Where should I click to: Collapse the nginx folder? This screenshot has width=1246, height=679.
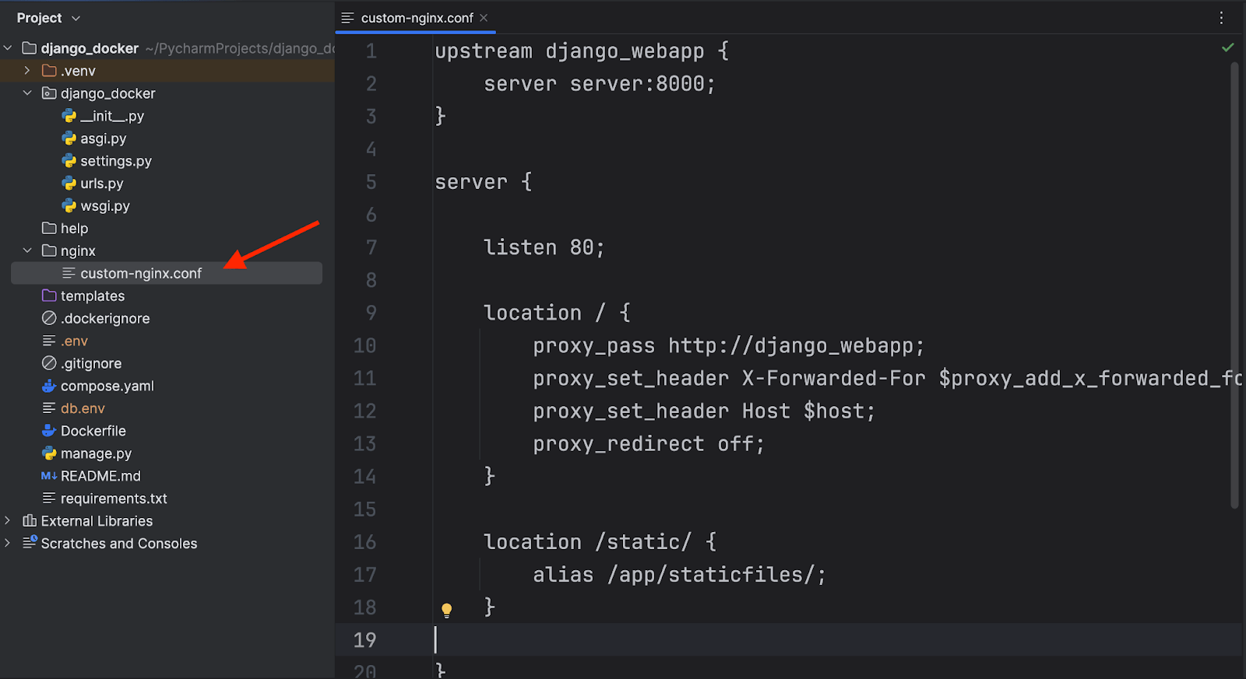pos(27,250)
